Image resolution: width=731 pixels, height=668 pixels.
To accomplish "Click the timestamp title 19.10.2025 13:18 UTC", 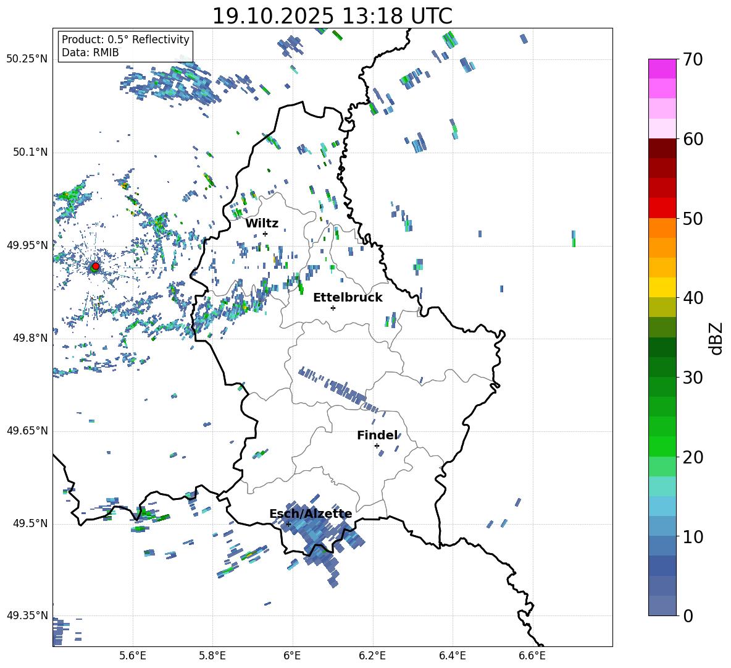I will tap(332, 16).
